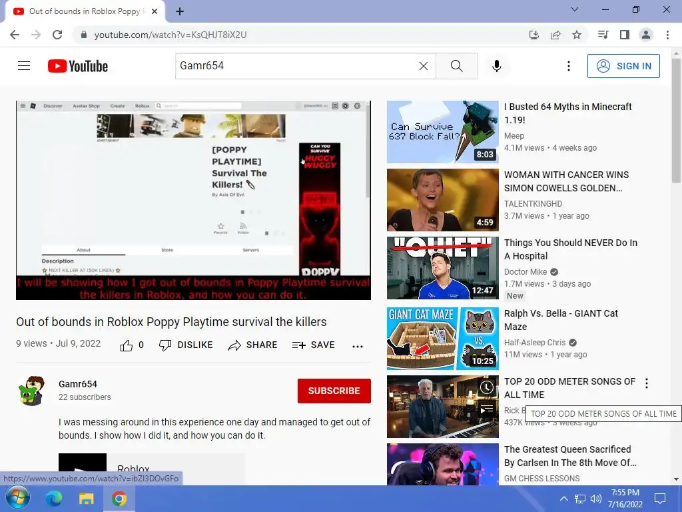Open Gamr654 channel avatar
Viewport: 682px width, 512px height.
click(31, 391)
